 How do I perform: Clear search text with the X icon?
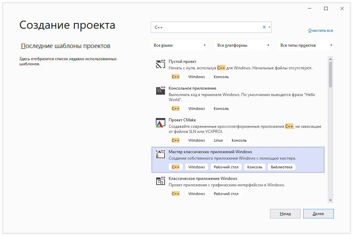[264, 27]
